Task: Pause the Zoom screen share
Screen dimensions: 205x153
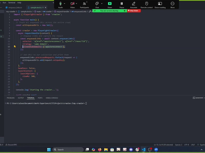Action: 122,4
